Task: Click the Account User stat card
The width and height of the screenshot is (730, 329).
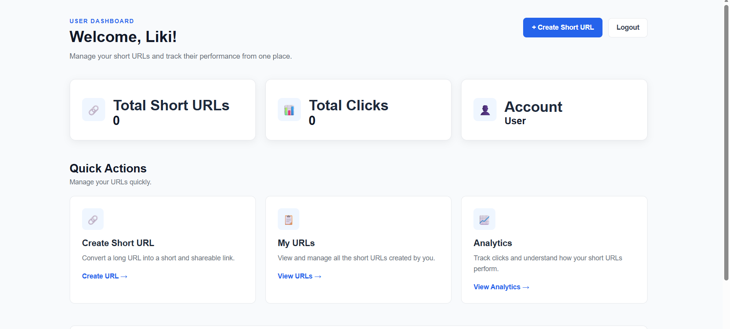Action: [x=554, y=110]
